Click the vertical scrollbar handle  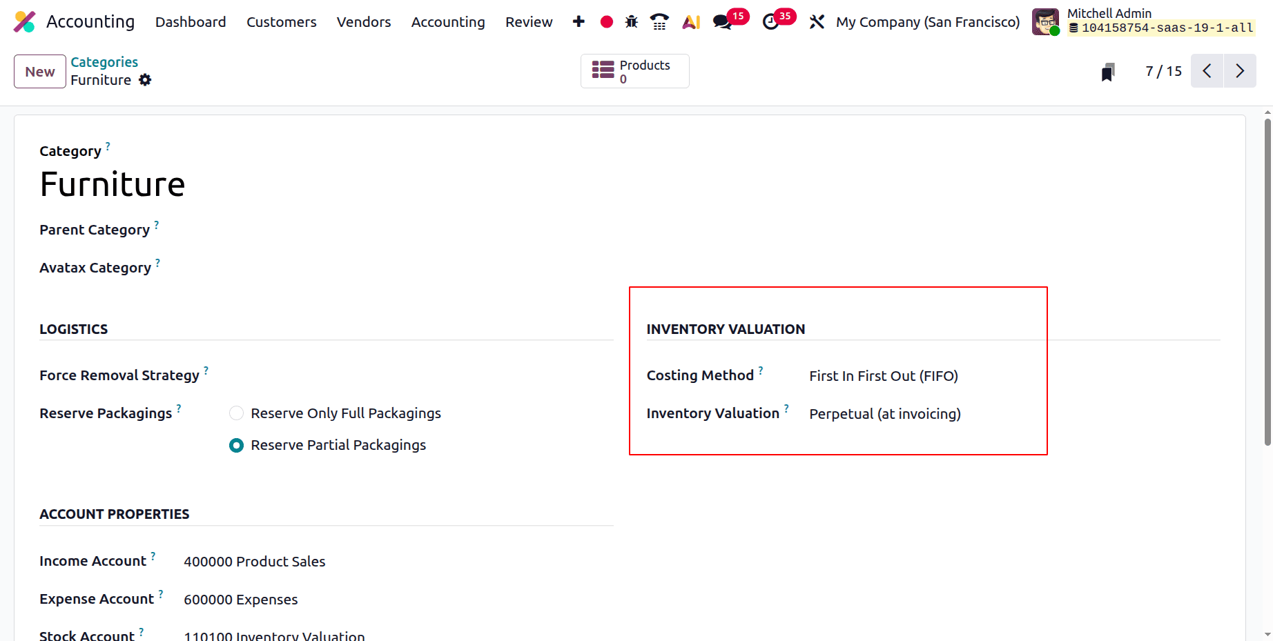tap(1267, 282)
